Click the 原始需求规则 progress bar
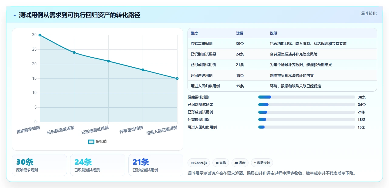 (306, 97)
